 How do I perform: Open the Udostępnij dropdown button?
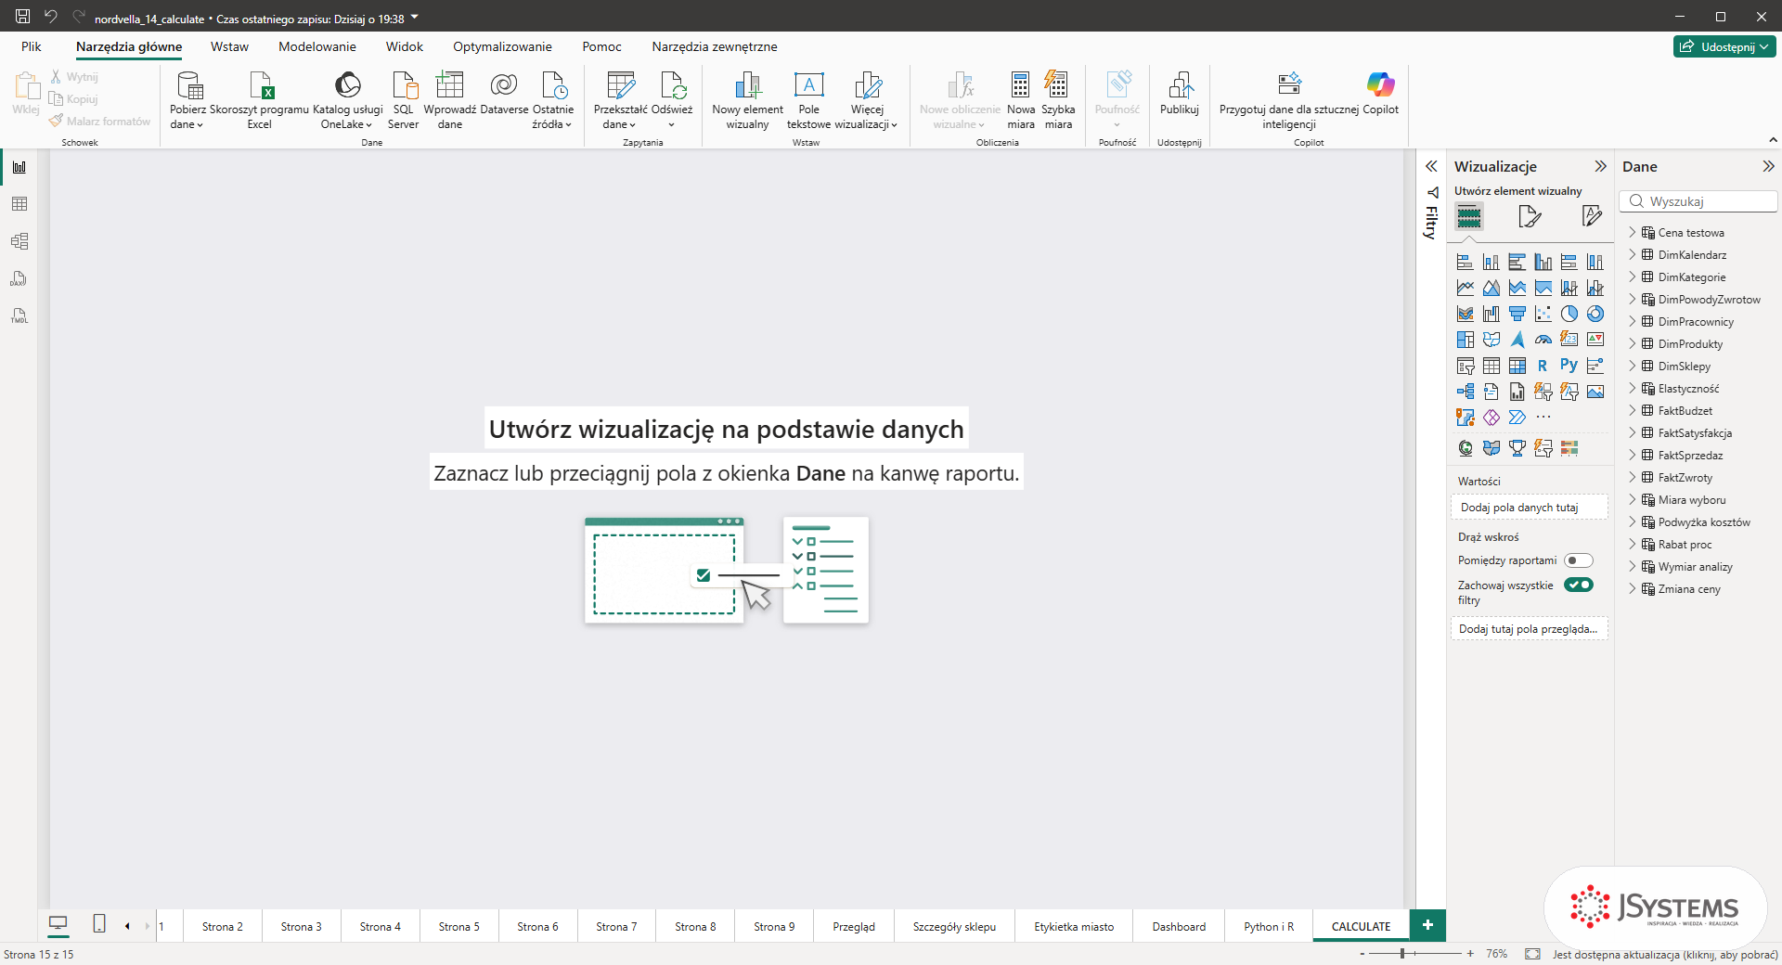pos(1724,46)
